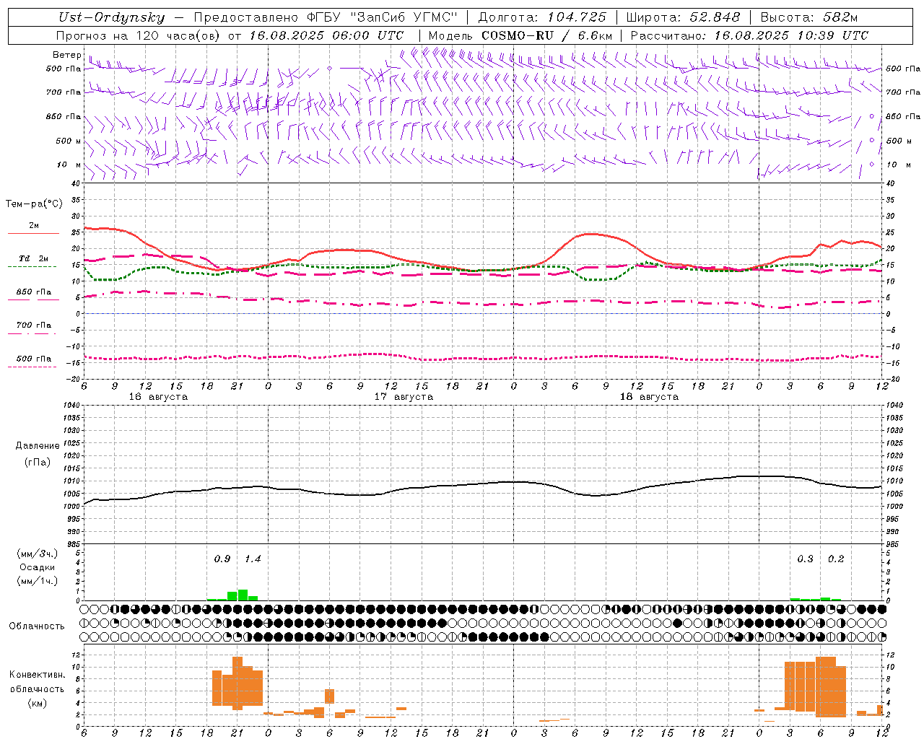This screenshot has height=739, width=924.
Task: Select the elevation text Высота: 582м
Action: 809,17
